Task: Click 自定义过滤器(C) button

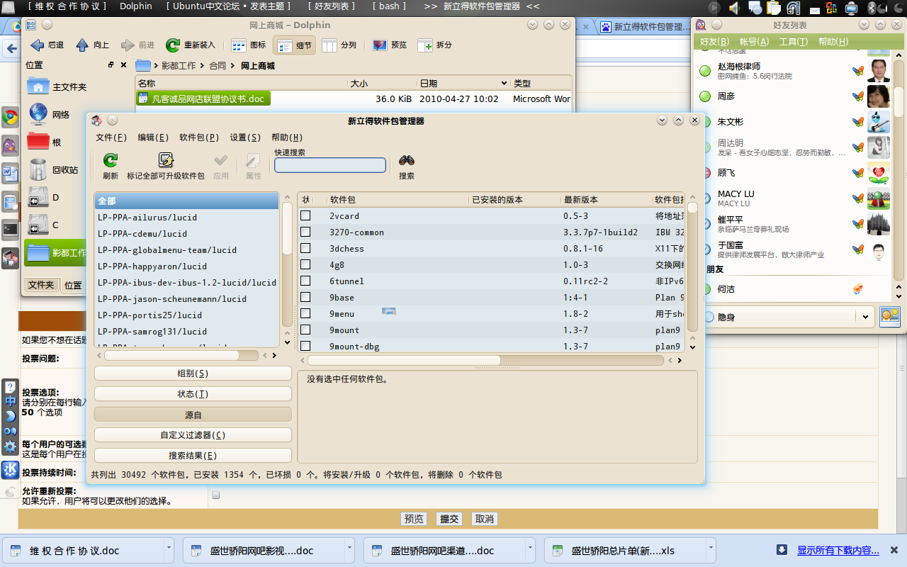Action: (193, 435)
